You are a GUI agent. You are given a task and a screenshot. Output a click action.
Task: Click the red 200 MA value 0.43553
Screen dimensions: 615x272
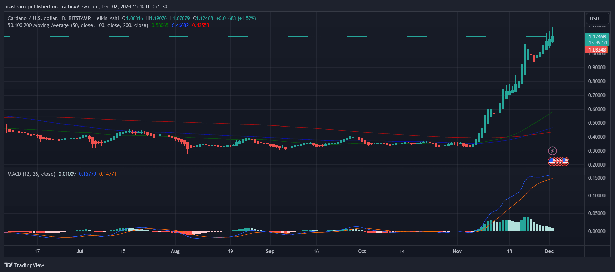(x=200, y=25)
